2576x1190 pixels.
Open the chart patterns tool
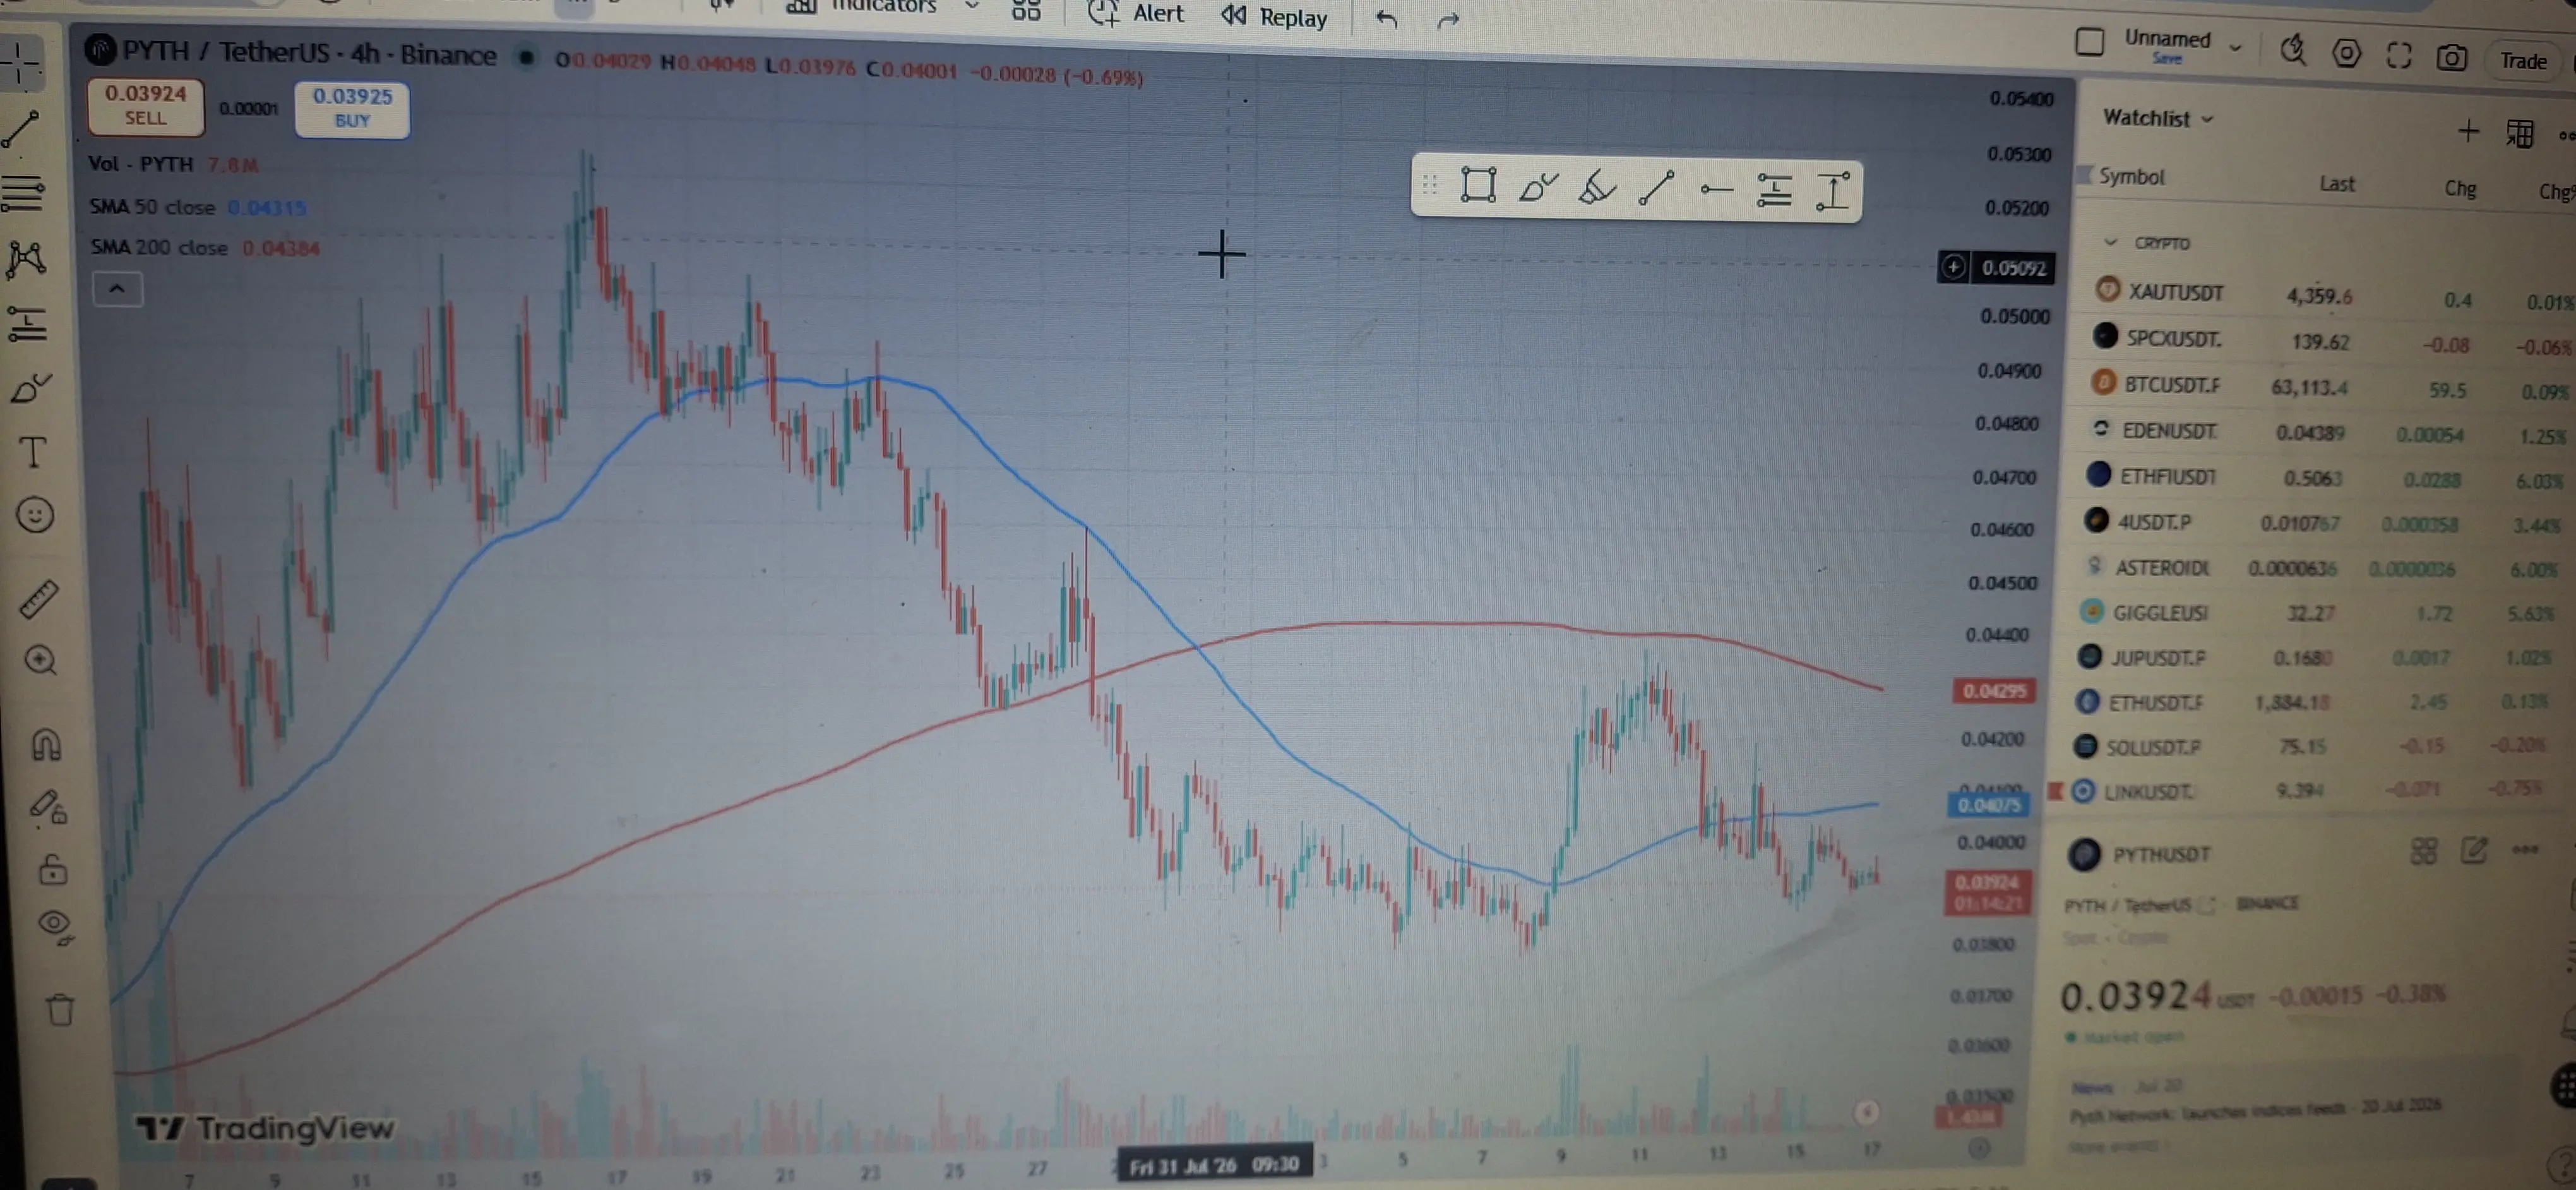click(26, 259)
